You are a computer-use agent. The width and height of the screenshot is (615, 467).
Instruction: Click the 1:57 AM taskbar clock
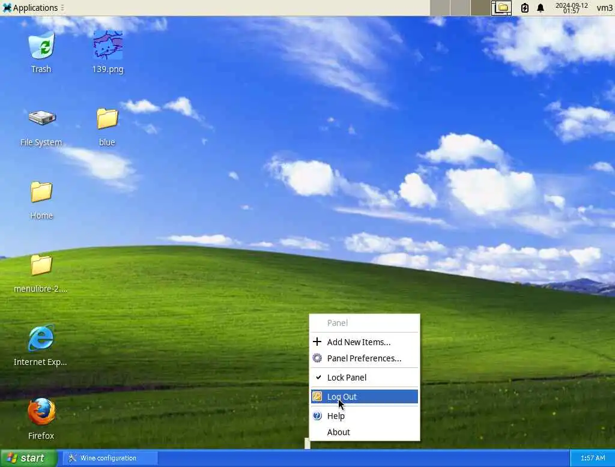593,458
